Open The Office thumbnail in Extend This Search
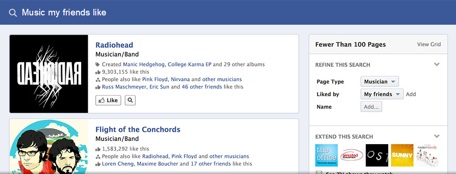Image resolution: width=456 pixels, height=174 pixels. 326,155
